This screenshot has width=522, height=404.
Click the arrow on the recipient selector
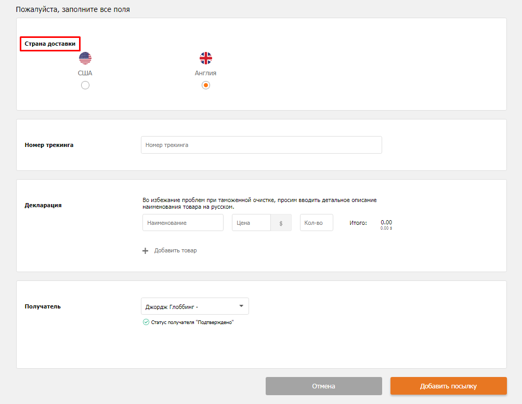tap(241, 306)
